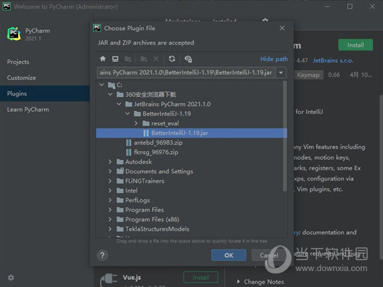Click the New Folder toolbar icon
This screenshot has width=383, height=287.
pyautogui.click(x=144, y=59)
